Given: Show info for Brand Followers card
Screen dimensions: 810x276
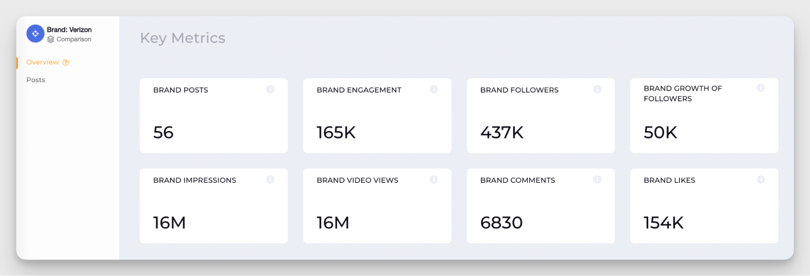Looking at the screenshot, I should [x=597, y=89].
